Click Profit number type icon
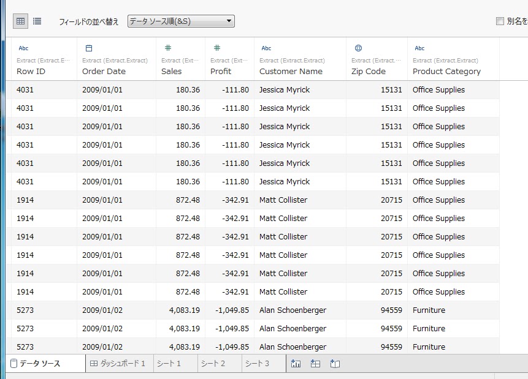The height and width of the screenshot is (379, 528). click(x=216, y=48)
